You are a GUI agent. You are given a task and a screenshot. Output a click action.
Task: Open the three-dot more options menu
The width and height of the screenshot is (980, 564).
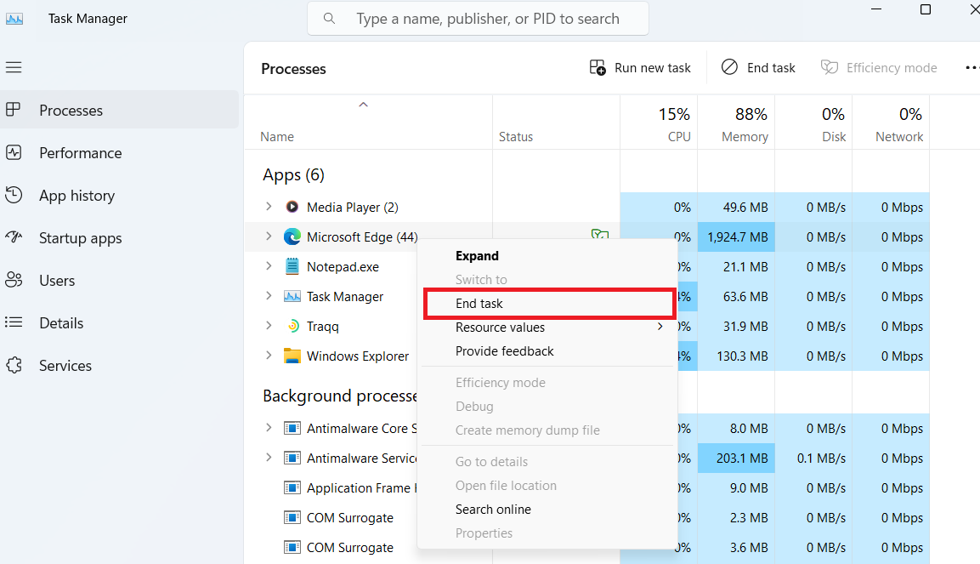[972, 67]
